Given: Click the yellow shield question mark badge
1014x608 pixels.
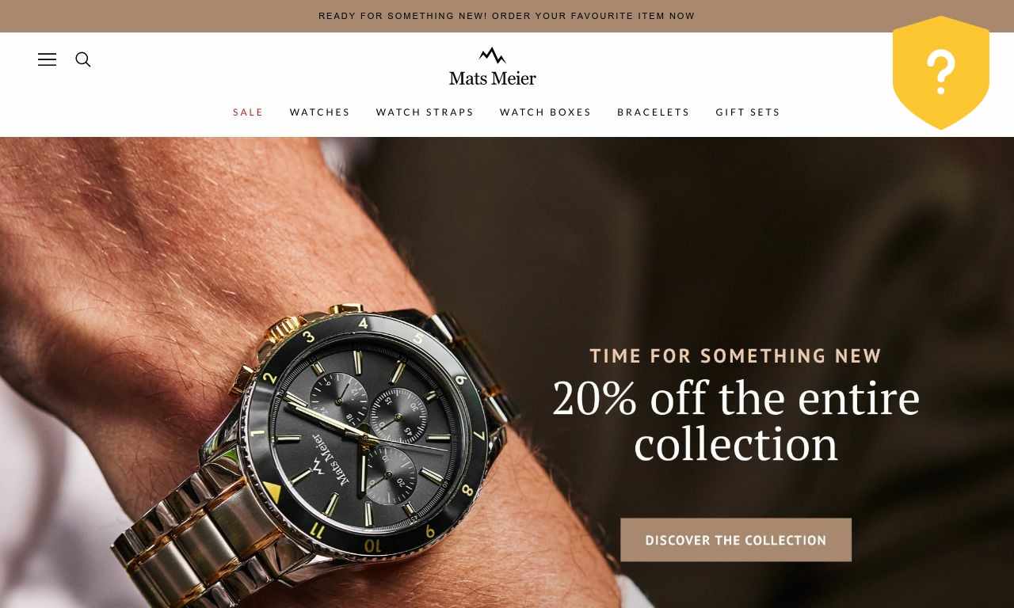Looking at the screenshot, I should pos(941,73).
